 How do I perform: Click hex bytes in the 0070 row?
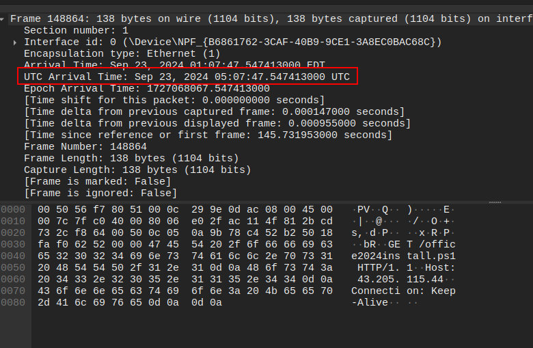[x=184, y=291]
